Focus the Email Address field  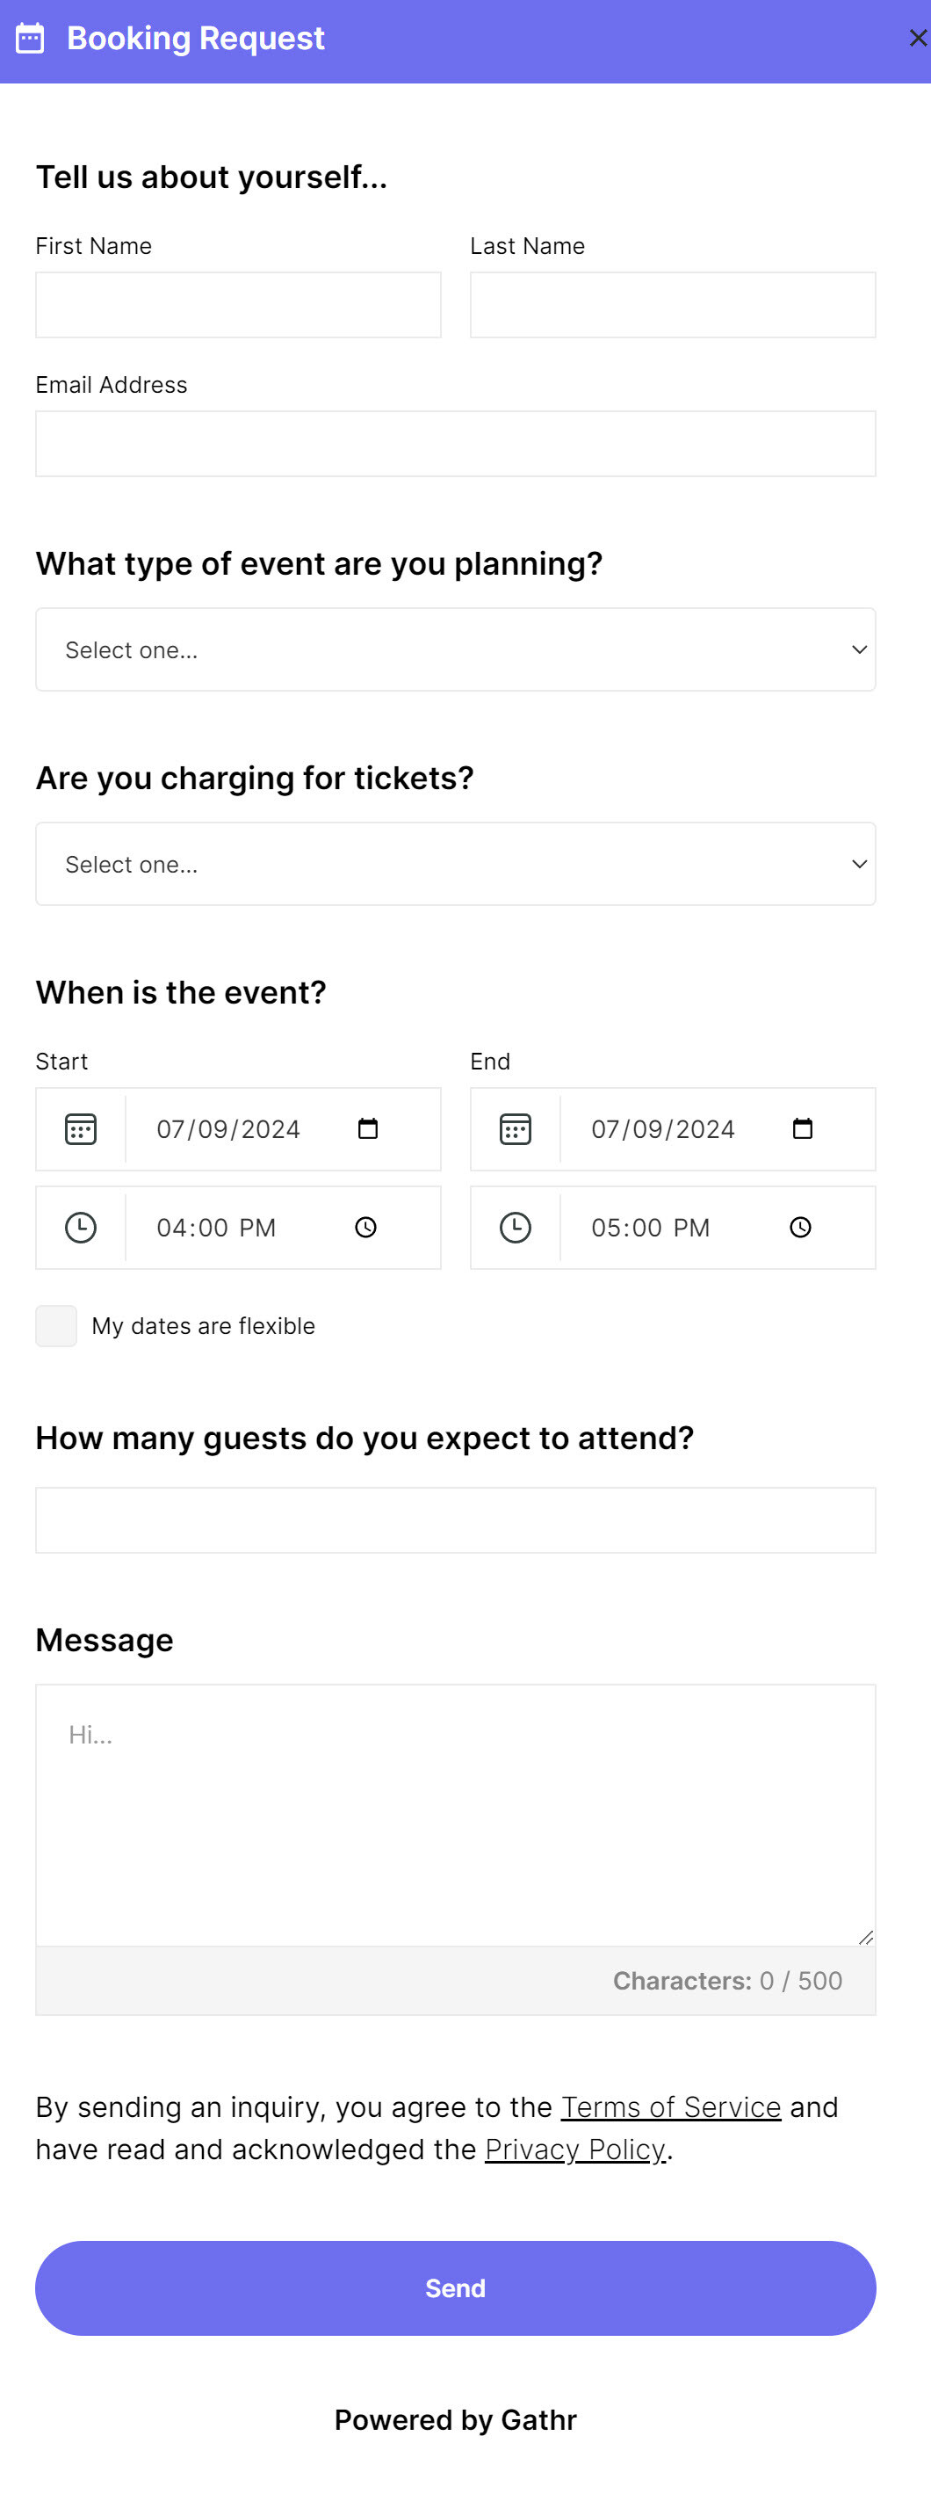(456, 445)
